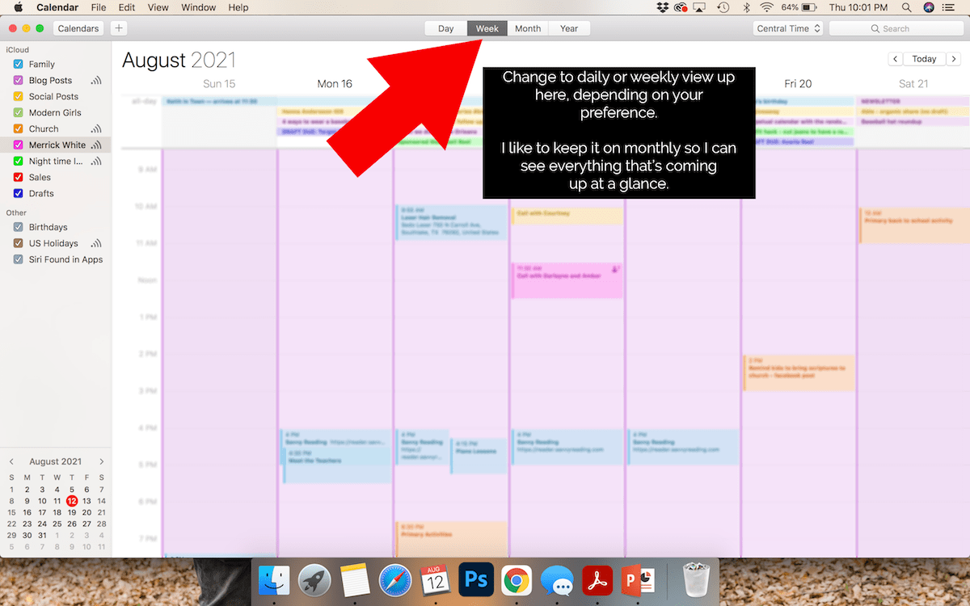Toggle the Birthdays calendar visibility

click(x=19, y=227)
